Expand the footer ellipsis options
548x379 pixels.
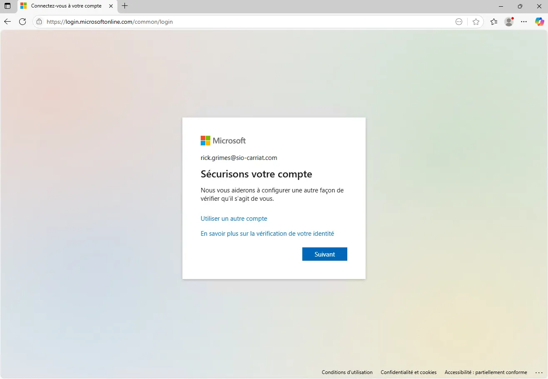pos(539,372)
